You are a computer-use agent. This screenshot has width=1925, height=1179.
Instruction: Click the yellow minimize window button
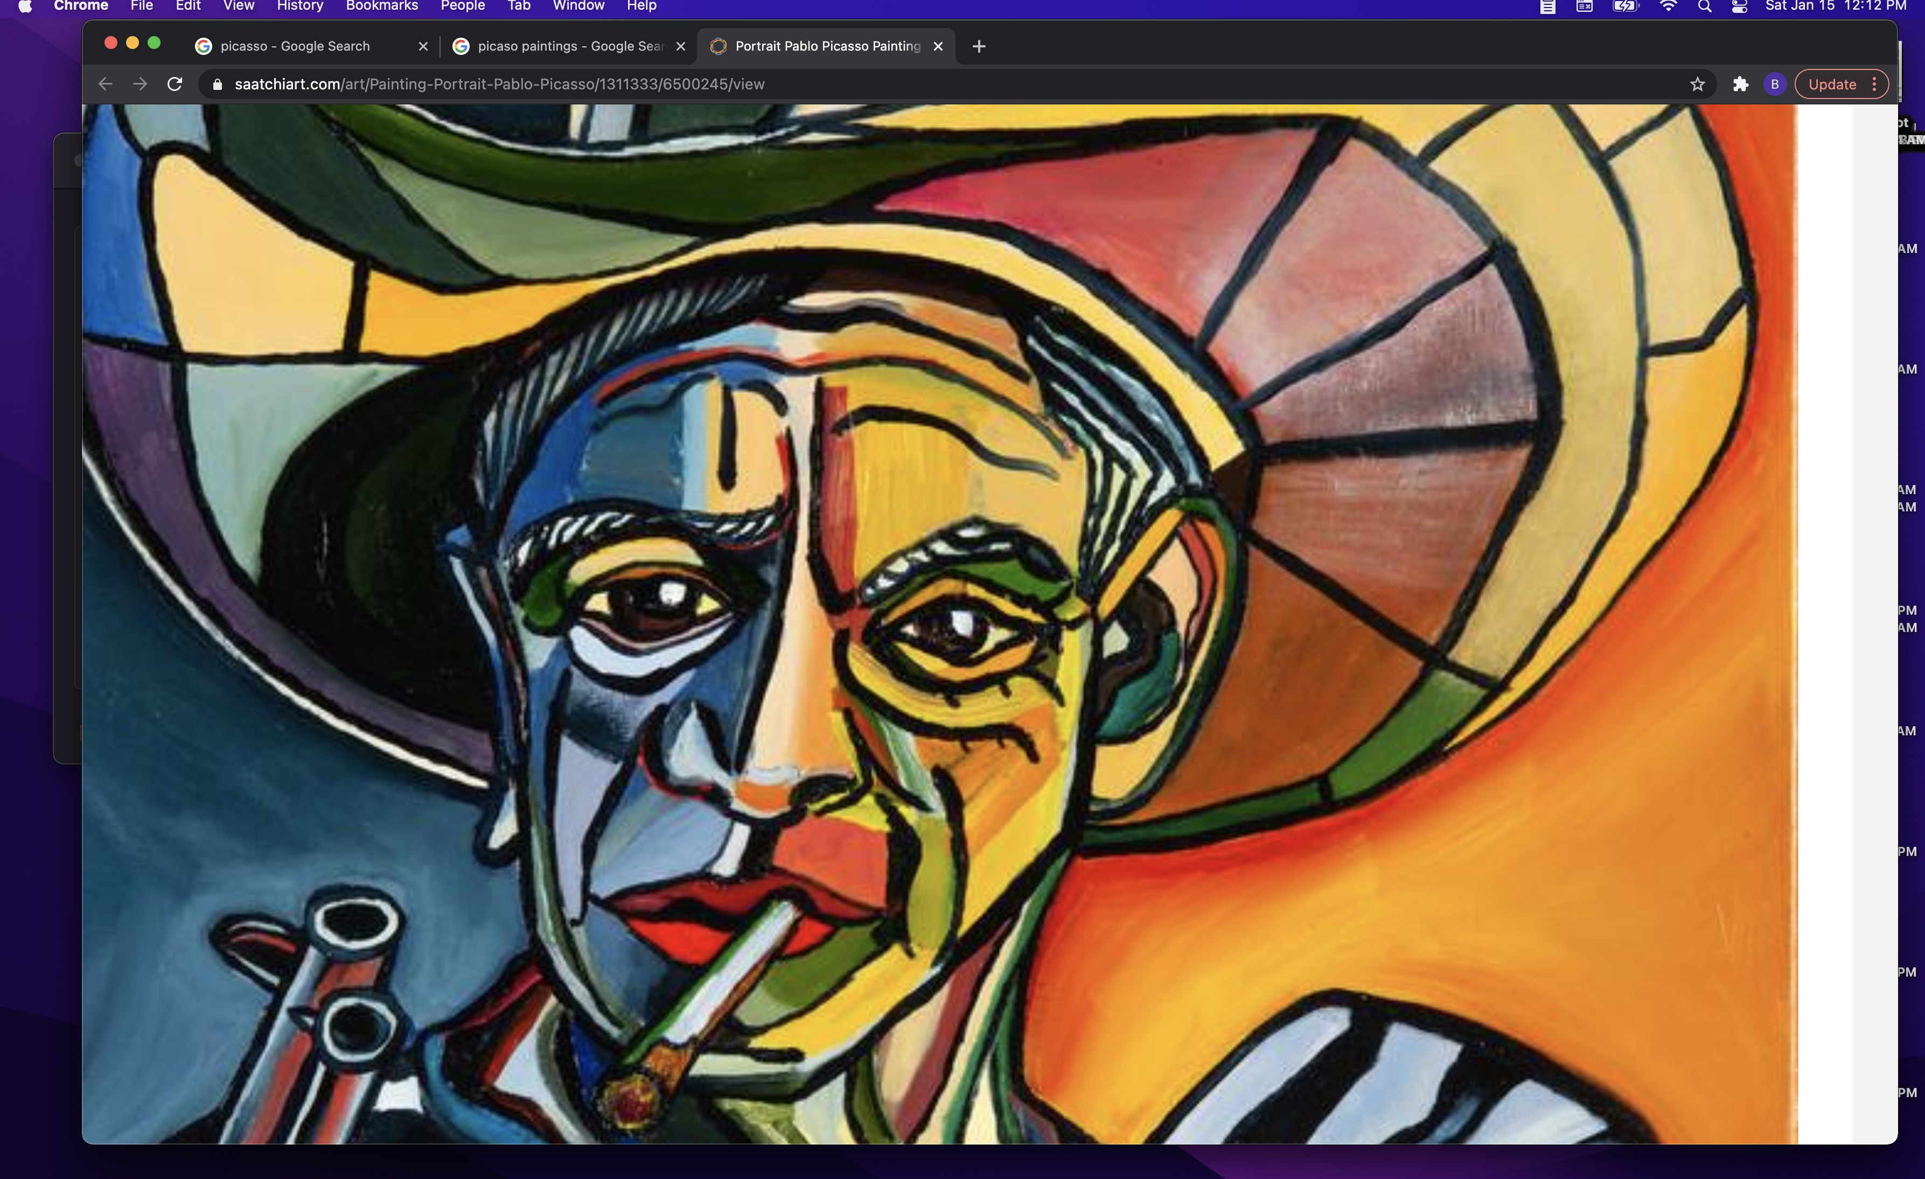coord(132,43)
